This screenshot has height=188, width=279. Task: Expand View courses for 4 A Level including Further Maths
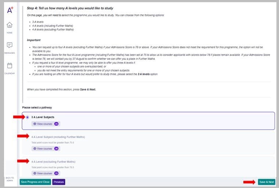pos(46,148)
